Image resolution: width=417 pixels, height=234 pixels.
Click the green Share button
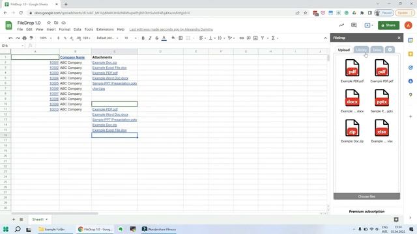(388, 25)
